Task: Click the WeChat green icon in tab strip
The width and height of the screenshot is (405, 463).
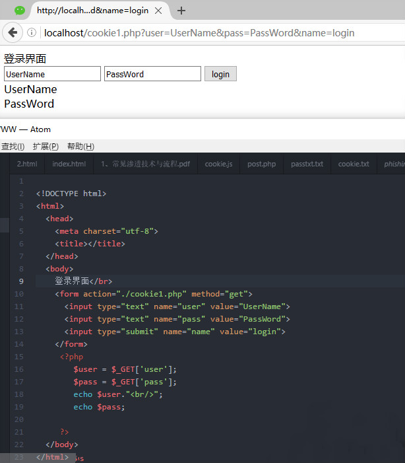Action: [20, 11]
